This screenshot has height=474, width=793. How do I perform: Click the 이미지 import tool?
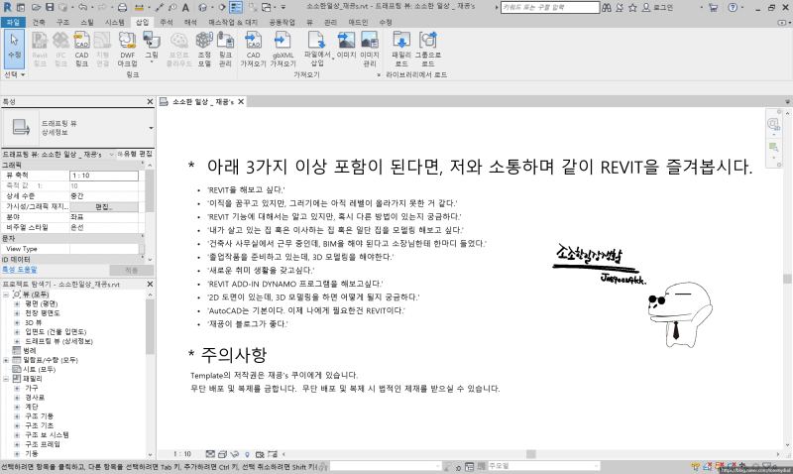click(x=346, y=46)
